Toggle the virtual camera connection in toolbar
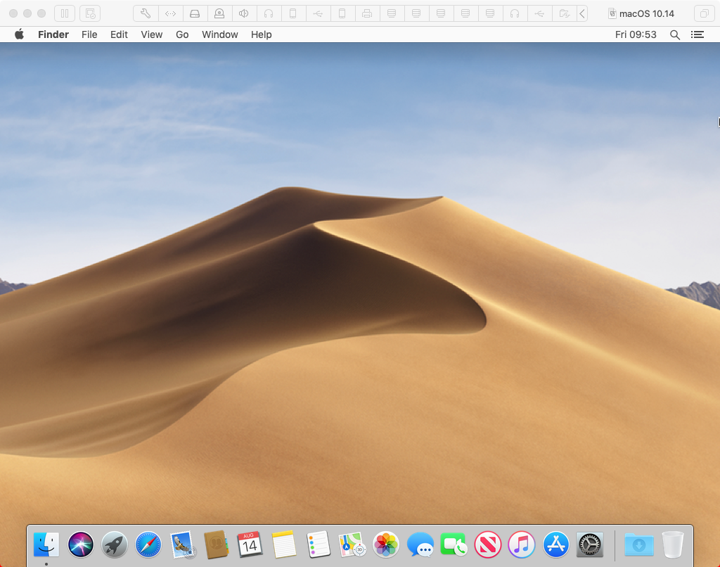The height and width of the screenshot is (567, 720). pyautogui.click(x=219, y=13)
